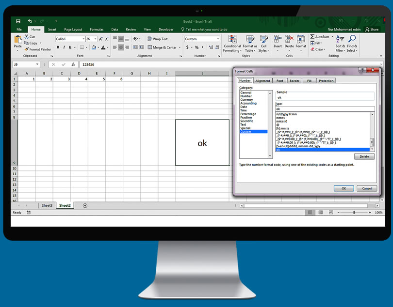Select the Sheet3 worksheet tab
The image size is (393, 307).
pyautogui.click(x=47, y=205)
